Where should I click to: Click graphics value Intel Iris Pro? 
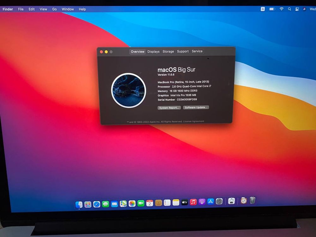tap(183, 95)
